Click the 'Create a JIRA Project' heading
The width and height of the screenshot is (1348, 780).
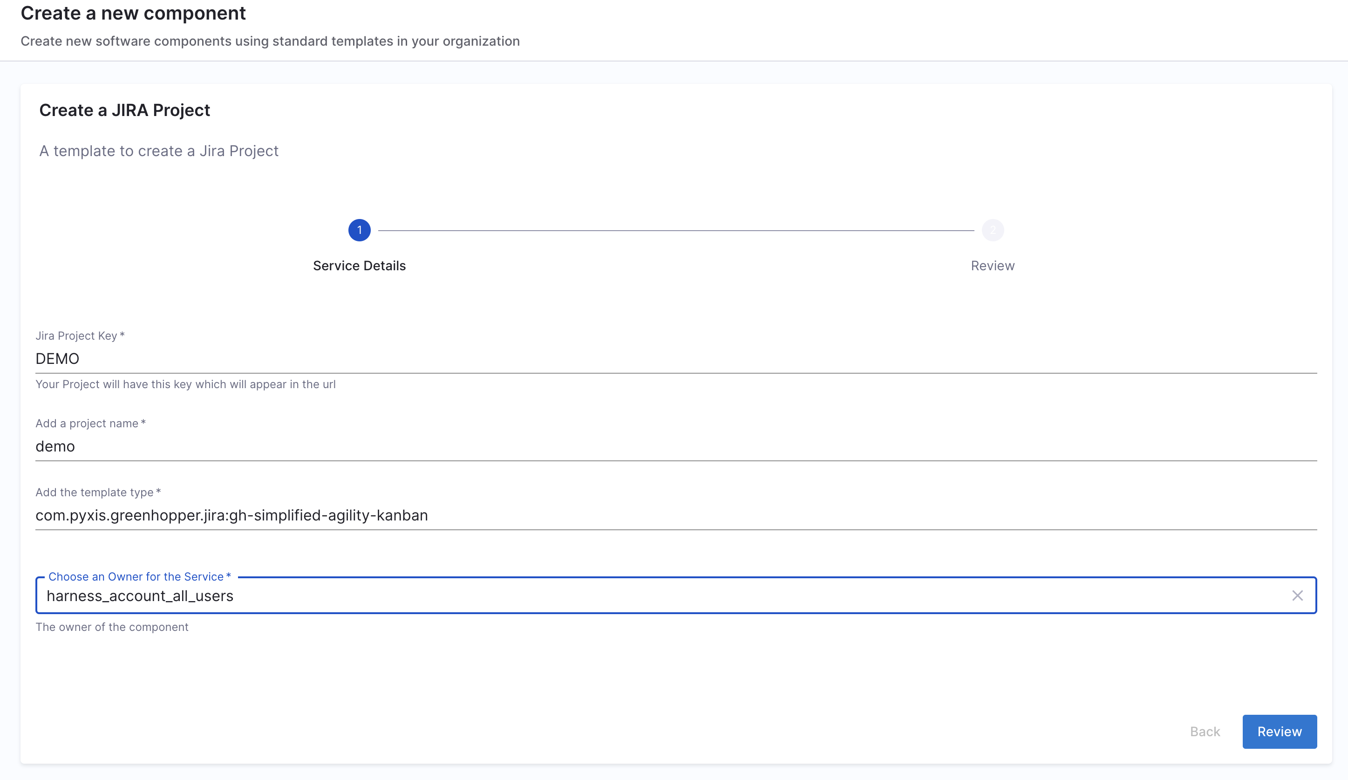(x=124, y=110)
